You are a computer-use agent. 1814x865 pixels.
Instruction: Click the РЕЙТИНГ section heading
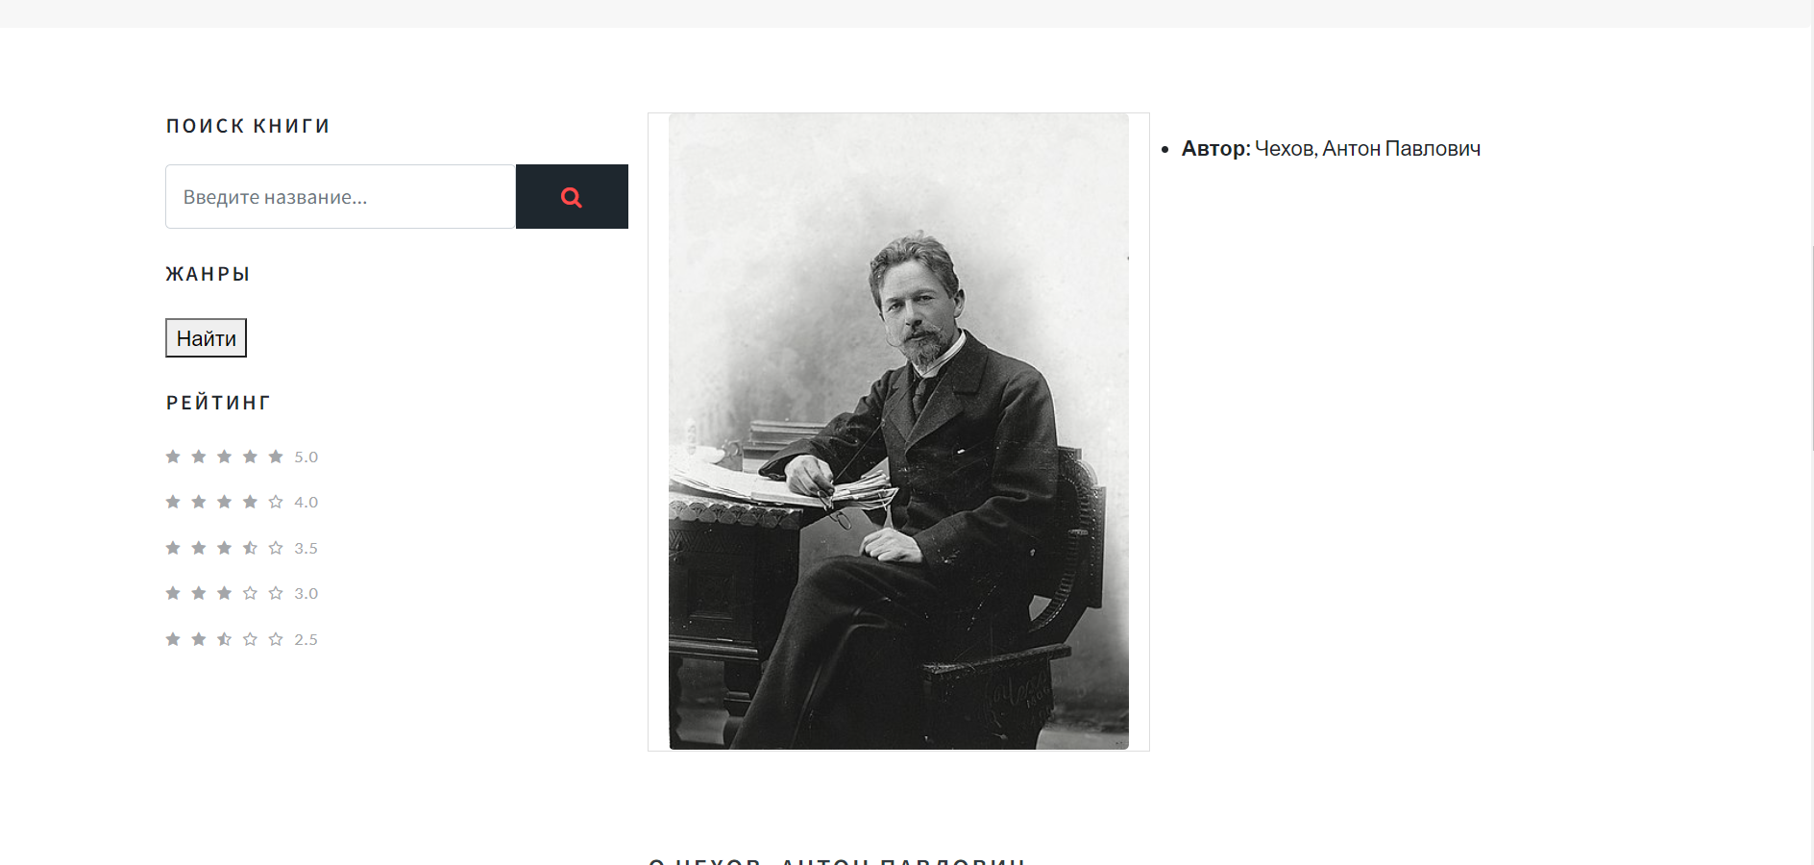tap(218, 403)
